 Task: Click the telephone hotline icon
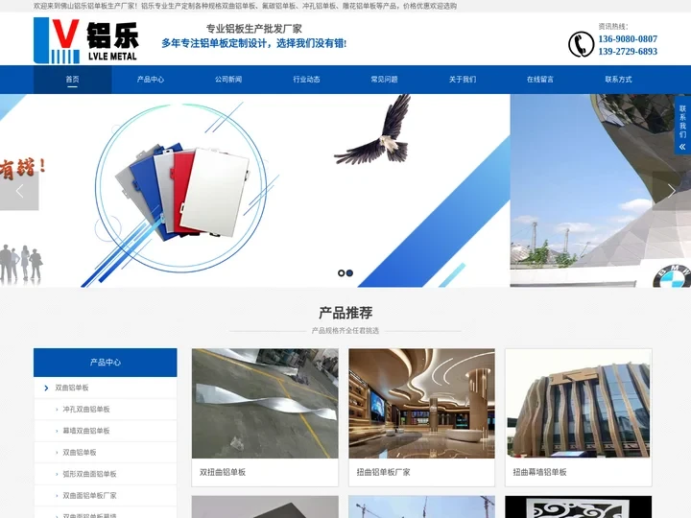(581, 44)
